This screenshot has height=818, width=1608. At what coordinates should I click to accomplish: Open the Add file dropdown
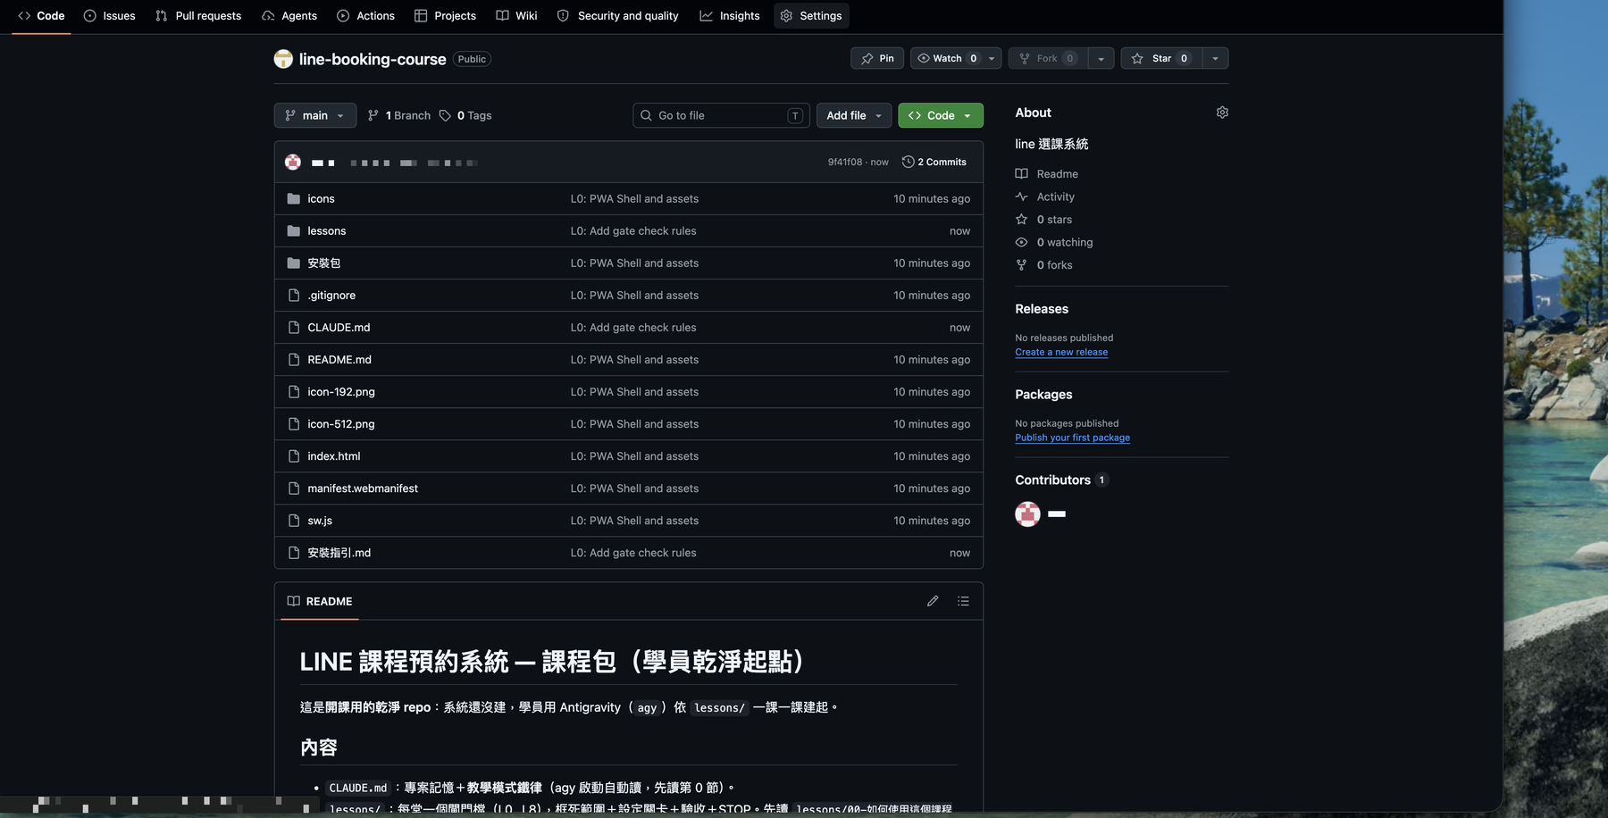coord(854,115)
